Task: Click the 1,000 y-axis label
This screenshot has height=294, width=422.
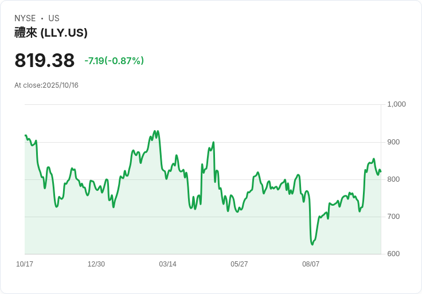Action: tap(396, 104)
